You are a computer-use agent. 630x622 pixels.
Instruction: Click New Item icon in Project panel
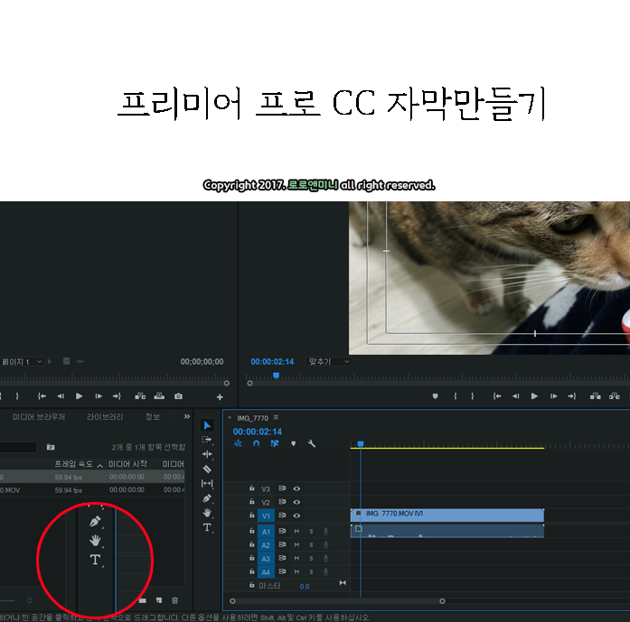point(159,600)
